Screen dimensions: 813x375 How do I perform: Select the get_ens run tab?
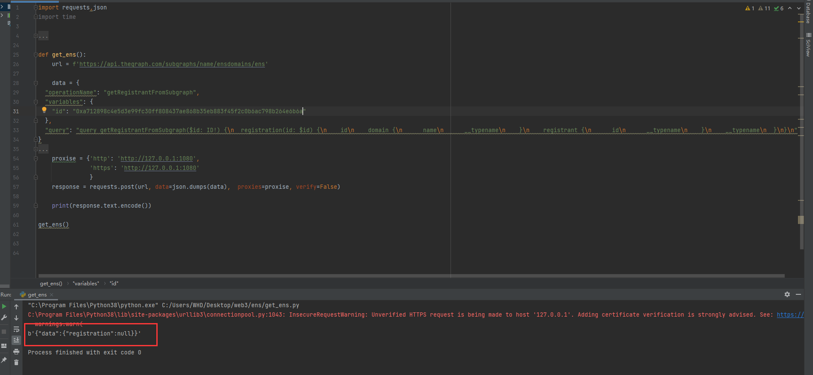pyautogui.click(x=37, y=295)
